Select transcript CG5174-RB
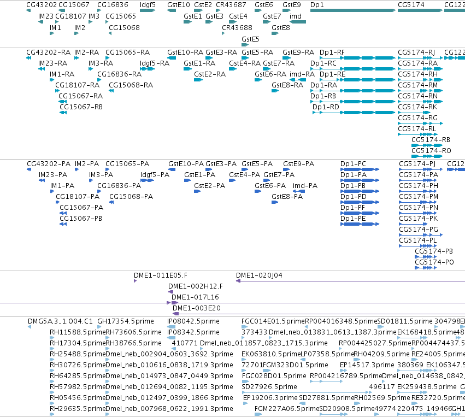Viewport: 465px width, 417px height. coord(431,140)
